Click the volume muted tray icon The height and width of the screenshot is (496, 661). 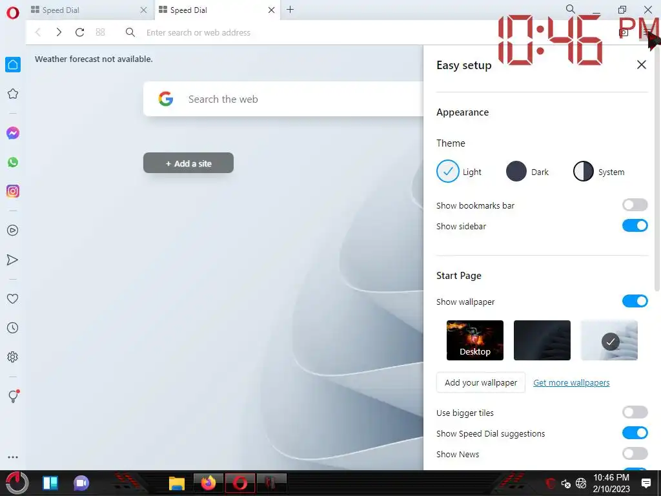point(565,483)
